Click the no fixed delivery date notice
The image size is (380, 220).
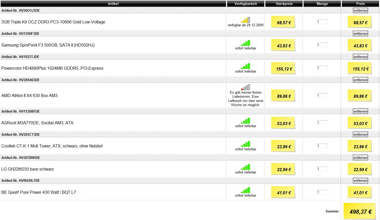pos(245,99)
